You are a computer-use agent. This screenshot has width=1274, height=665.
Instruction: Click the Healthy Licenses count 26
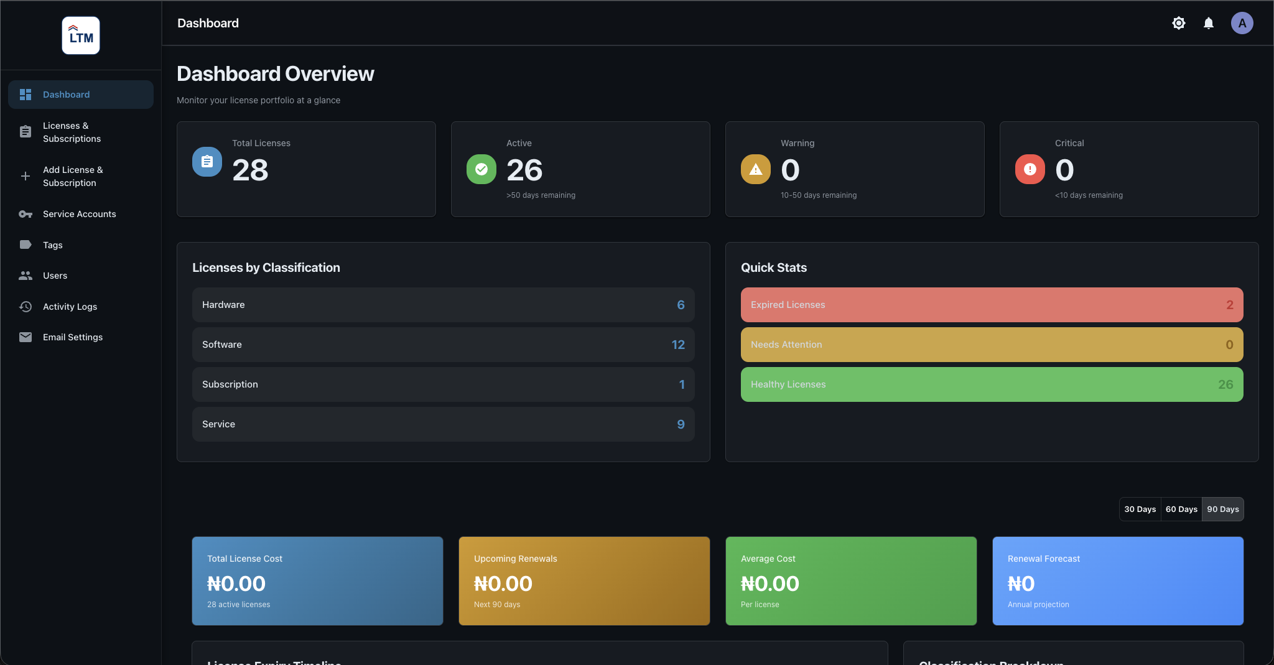tap(1225, 384)
